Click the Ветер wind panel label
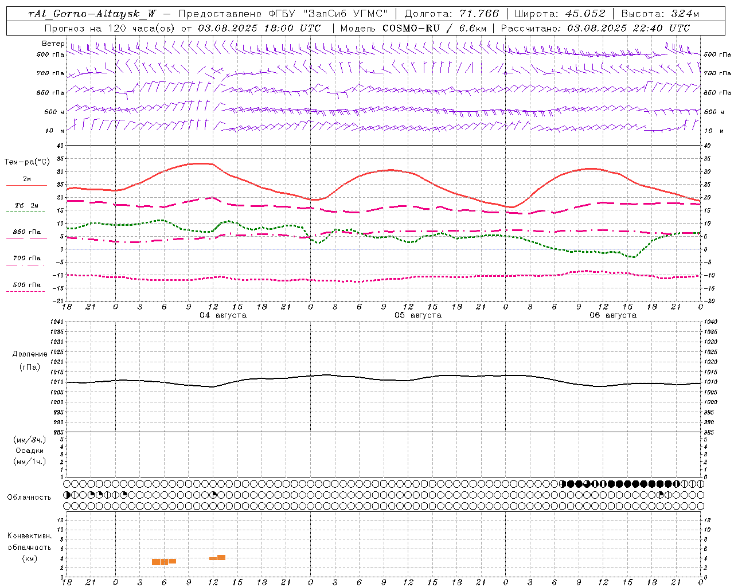Screen dimensions: 734x587 click(x=53, y=44)
